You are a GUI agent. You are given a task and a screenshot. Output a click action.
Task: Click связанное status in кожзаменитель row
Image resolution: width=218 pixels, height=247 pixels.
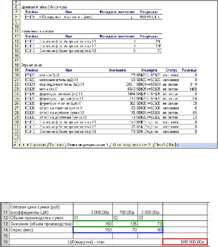171,80
